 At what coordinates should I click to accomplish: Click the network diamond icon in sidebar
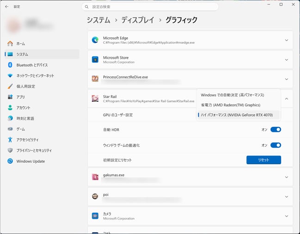pos(10,75)
